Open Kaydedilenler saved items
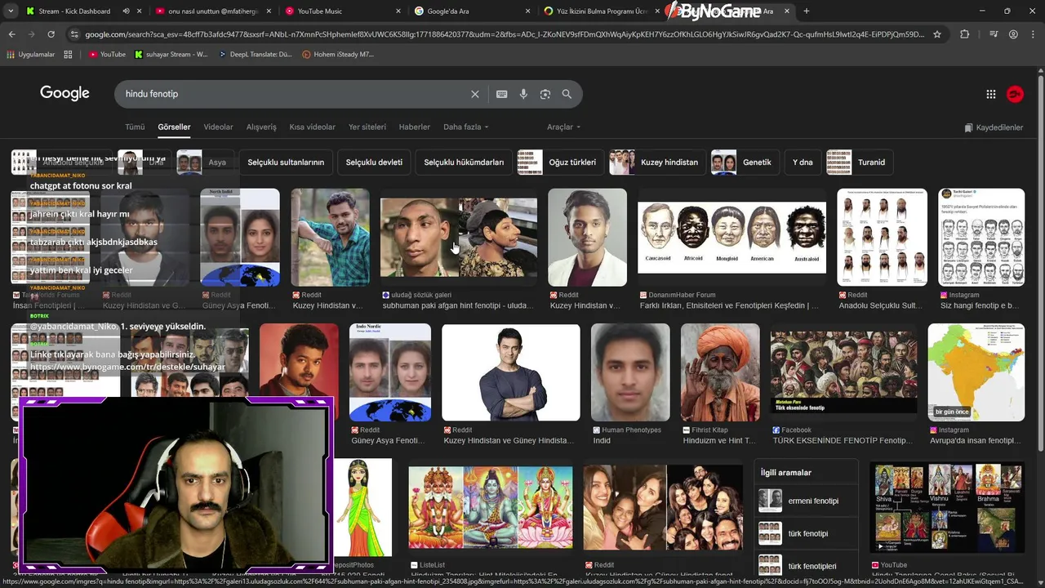The height and width of the screenshot is (588, 1045). coord(993,127)
